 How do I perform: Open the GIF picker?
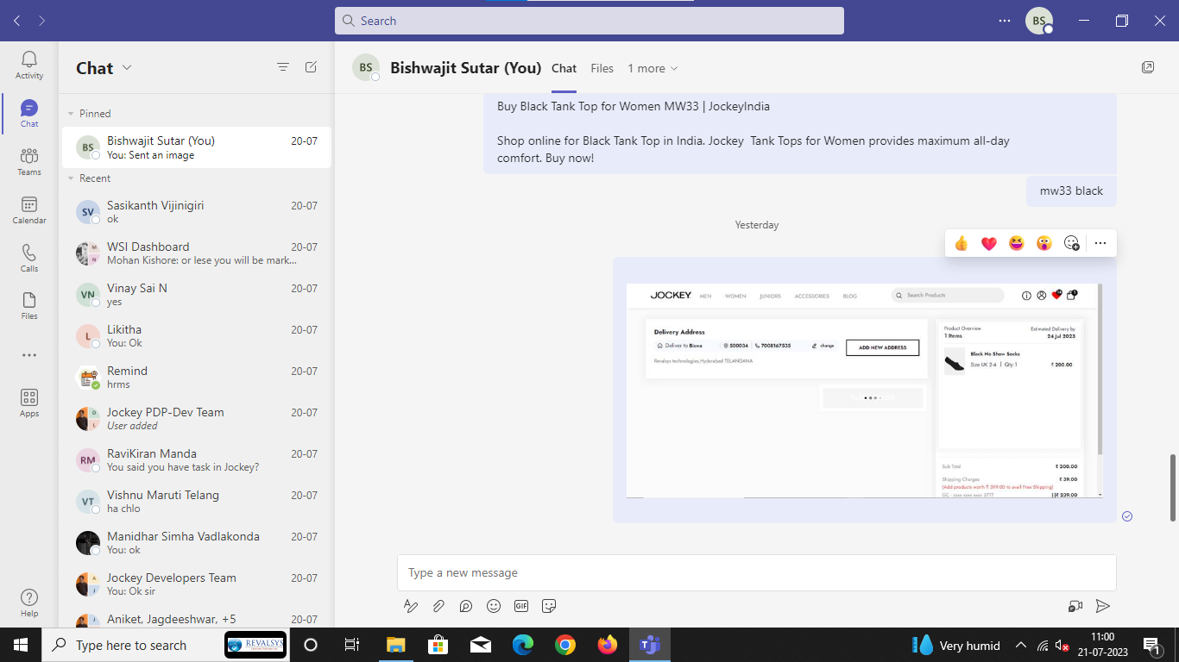pos(521,606)
